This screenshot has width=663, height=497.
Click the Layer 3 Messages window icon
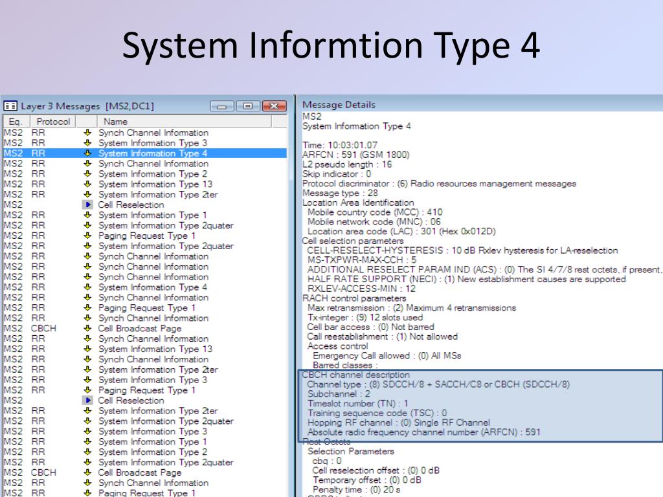[x=10, y=105]
